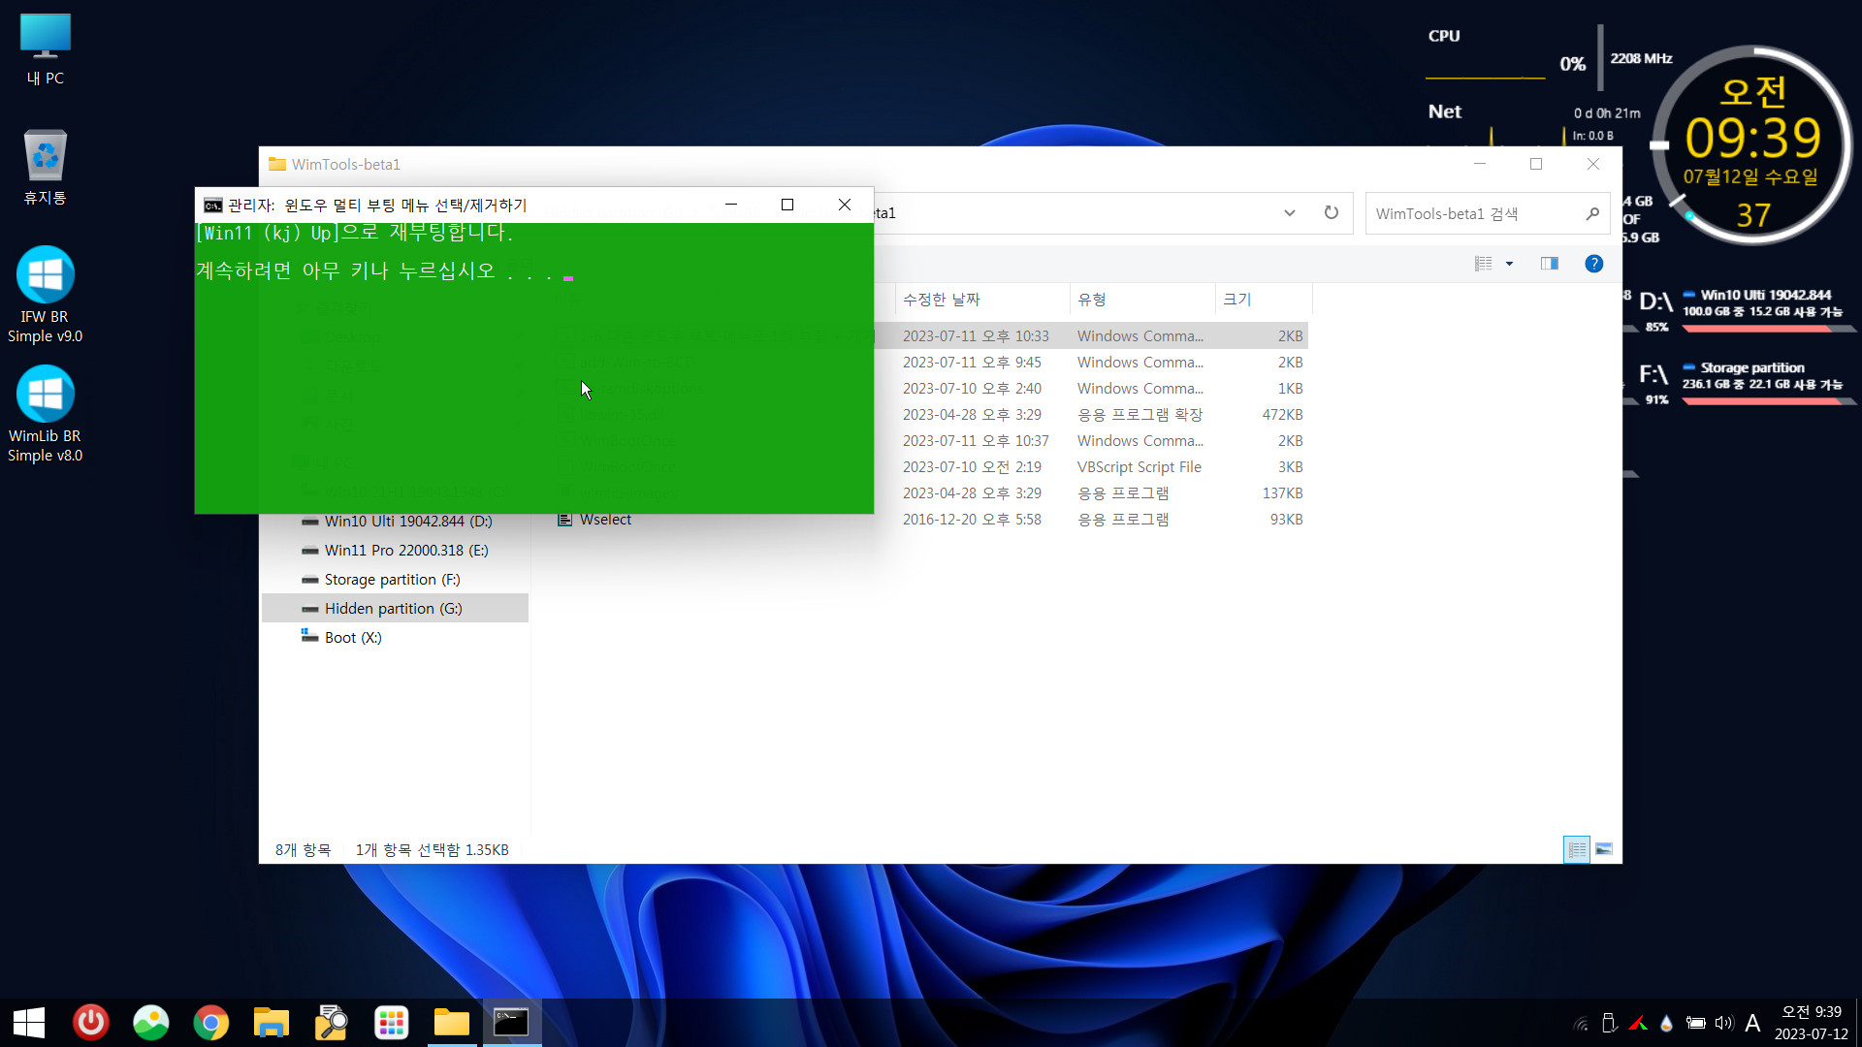Open the colorful app grid in taskbar
Image resolution: width=1862 pixels, height=1047 pixels.
tap(392, 1023)
